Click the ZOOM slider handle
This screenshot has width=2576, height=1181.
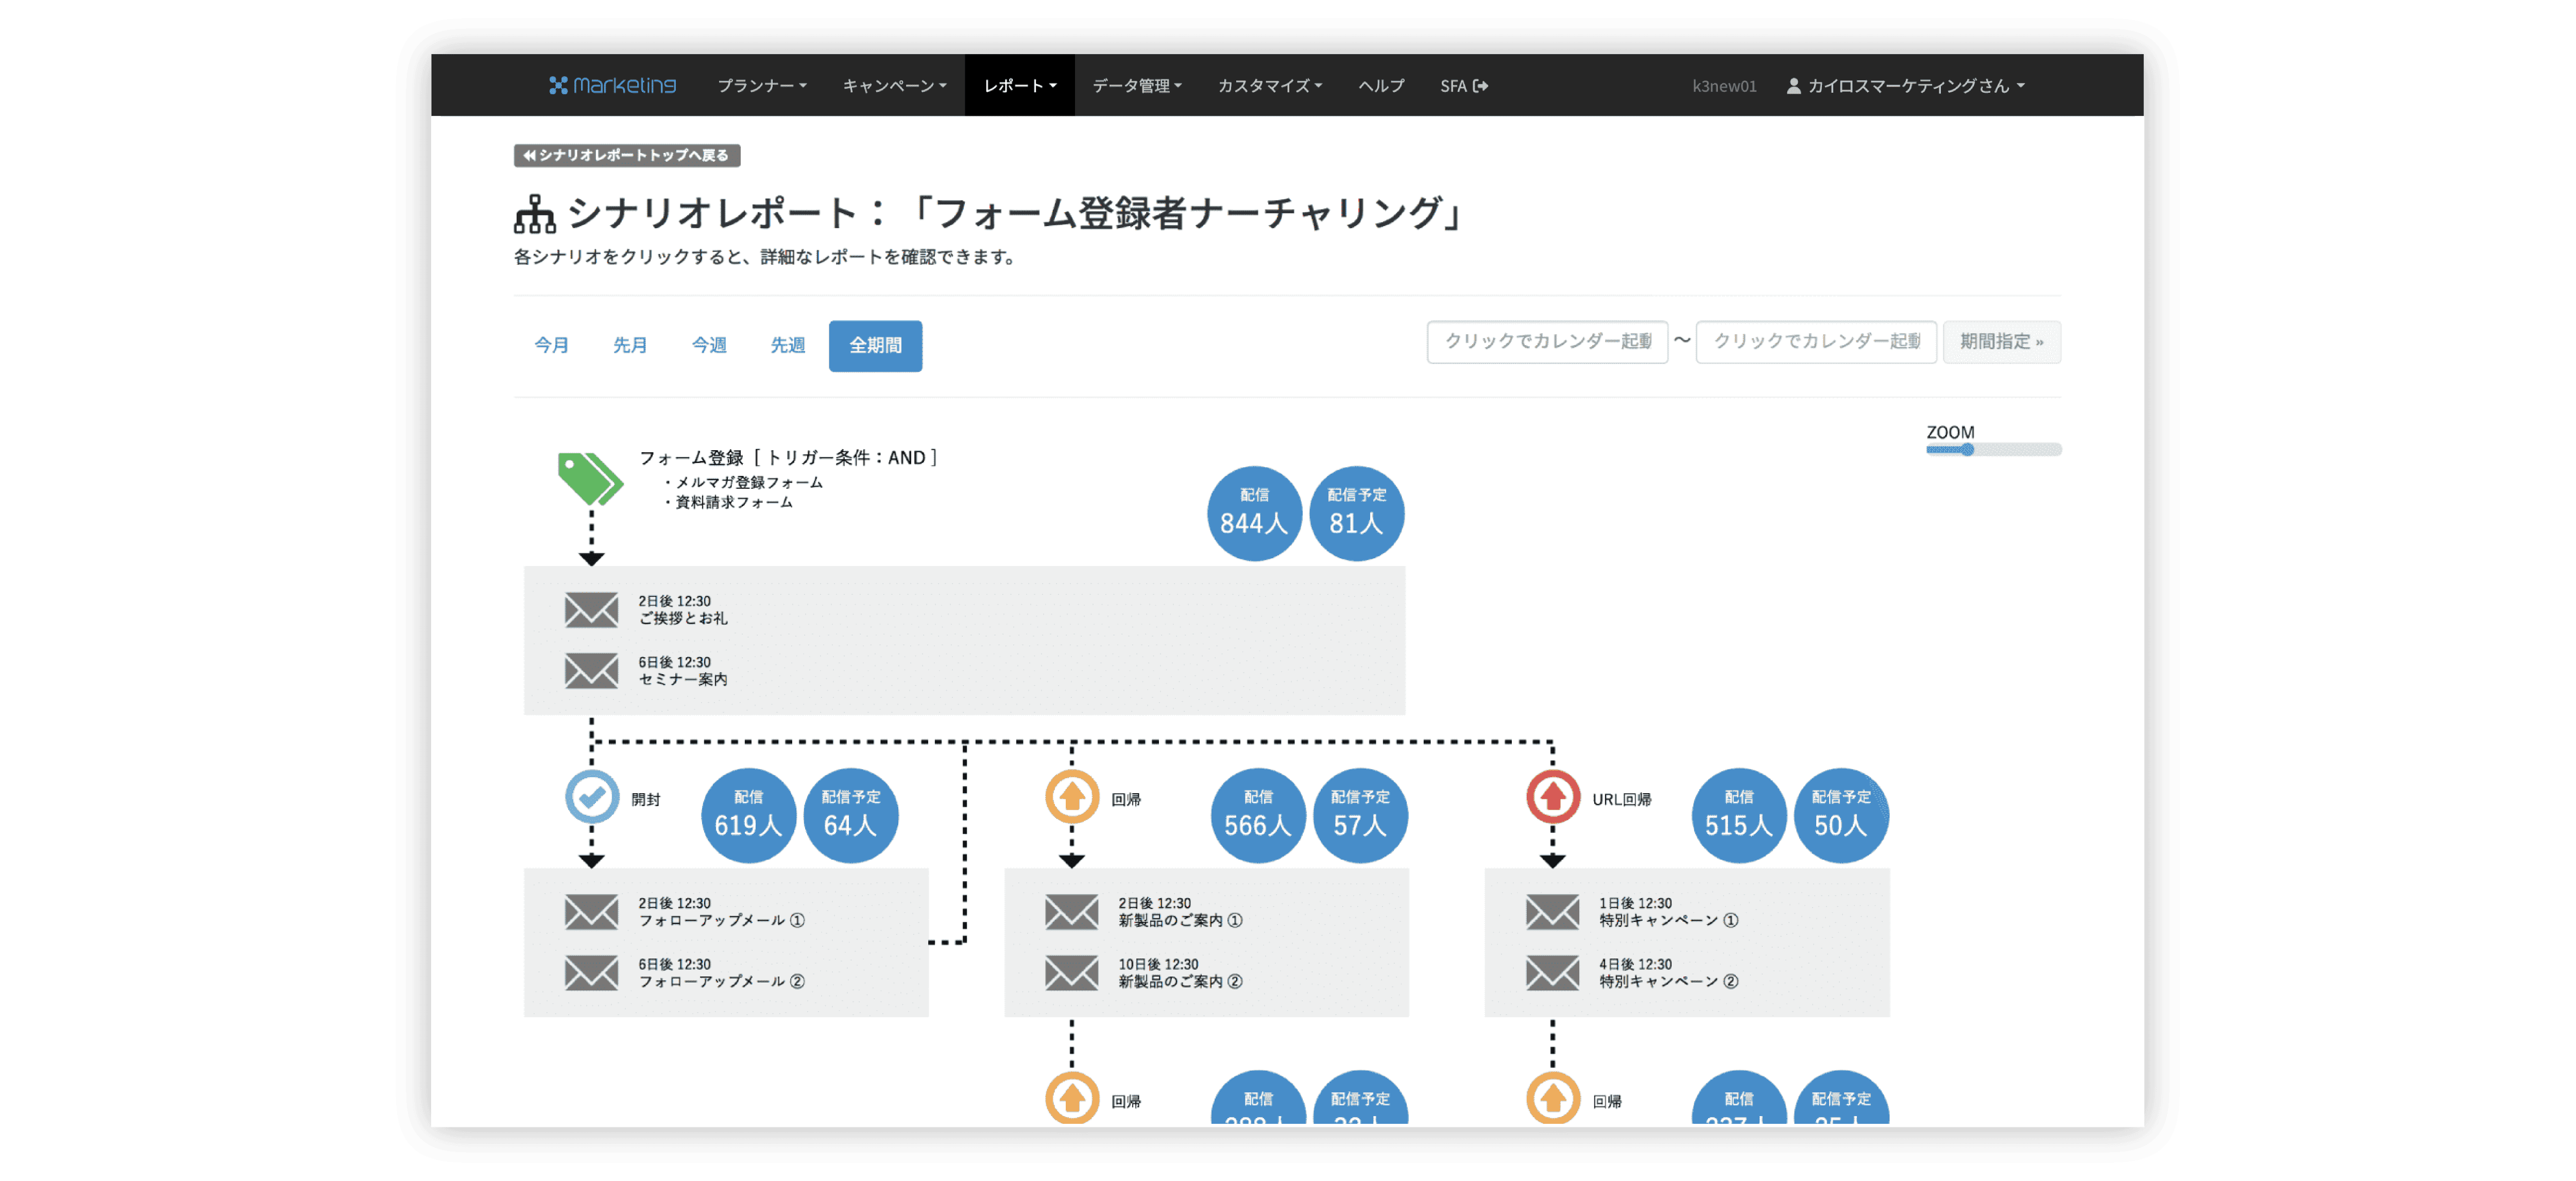click(1967, 449)
